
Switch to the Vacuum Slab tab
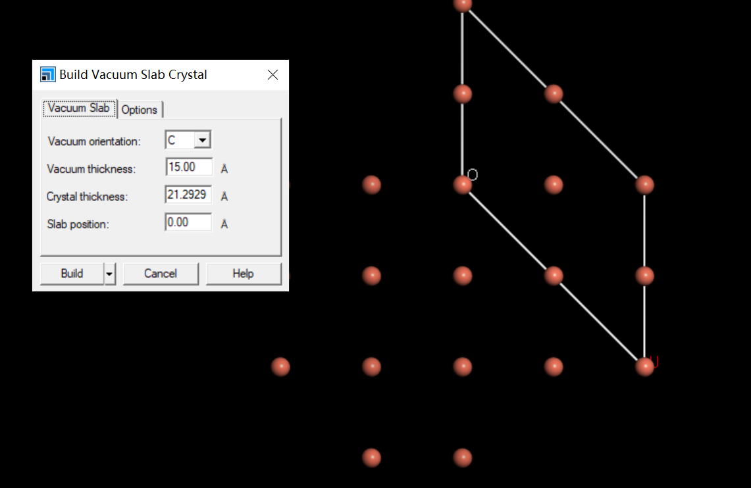79,109
